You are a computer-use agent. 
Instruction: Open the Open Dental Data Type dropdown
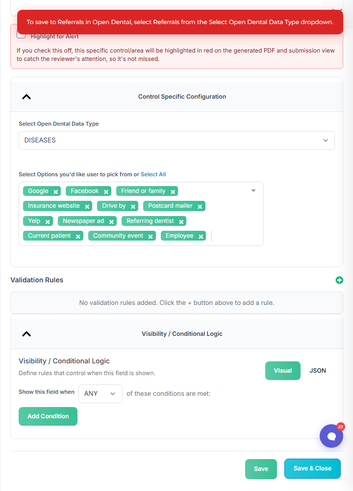pos(176,140)
